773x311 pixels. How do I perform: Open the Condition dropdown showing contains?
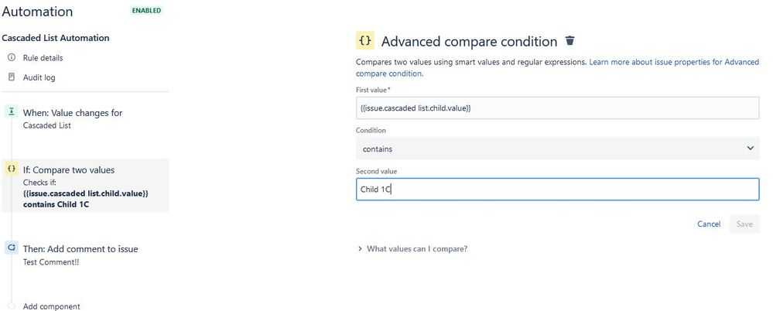point(557,149)
